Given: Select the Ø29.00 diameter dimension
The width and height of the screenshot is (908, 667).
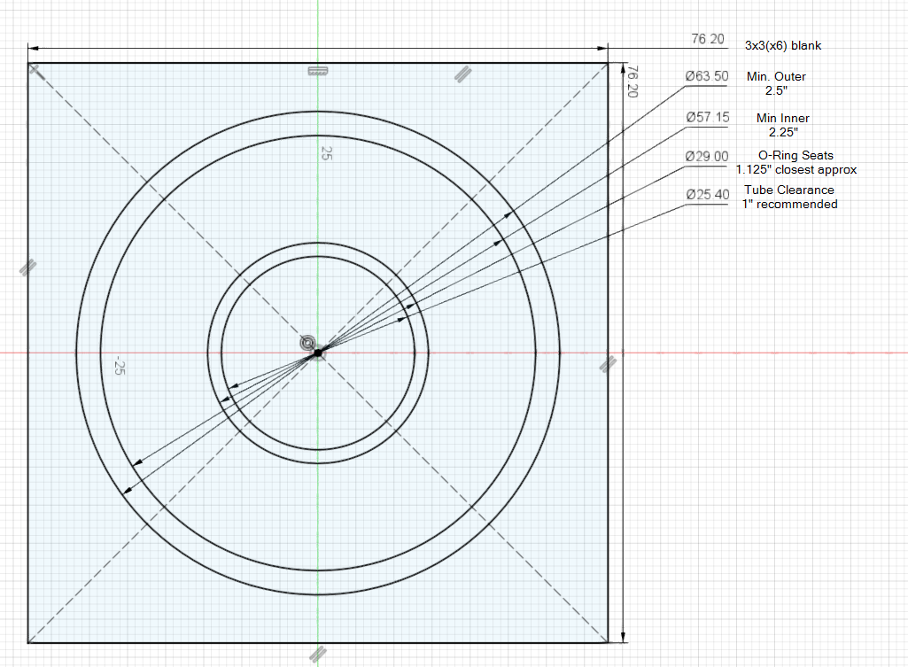Looking at the screenshot, I should pos(707,157).
